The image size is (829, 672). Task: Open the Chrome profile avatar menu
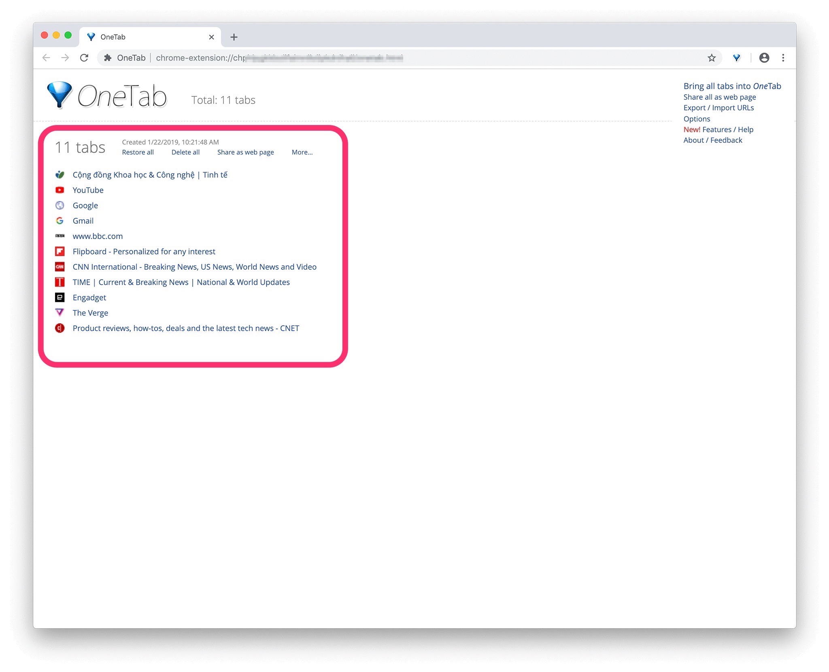pos(764,58)
